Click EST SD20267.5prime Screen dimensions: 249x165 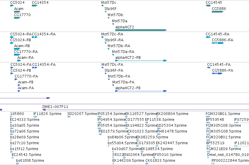click(x=82, y=114)
